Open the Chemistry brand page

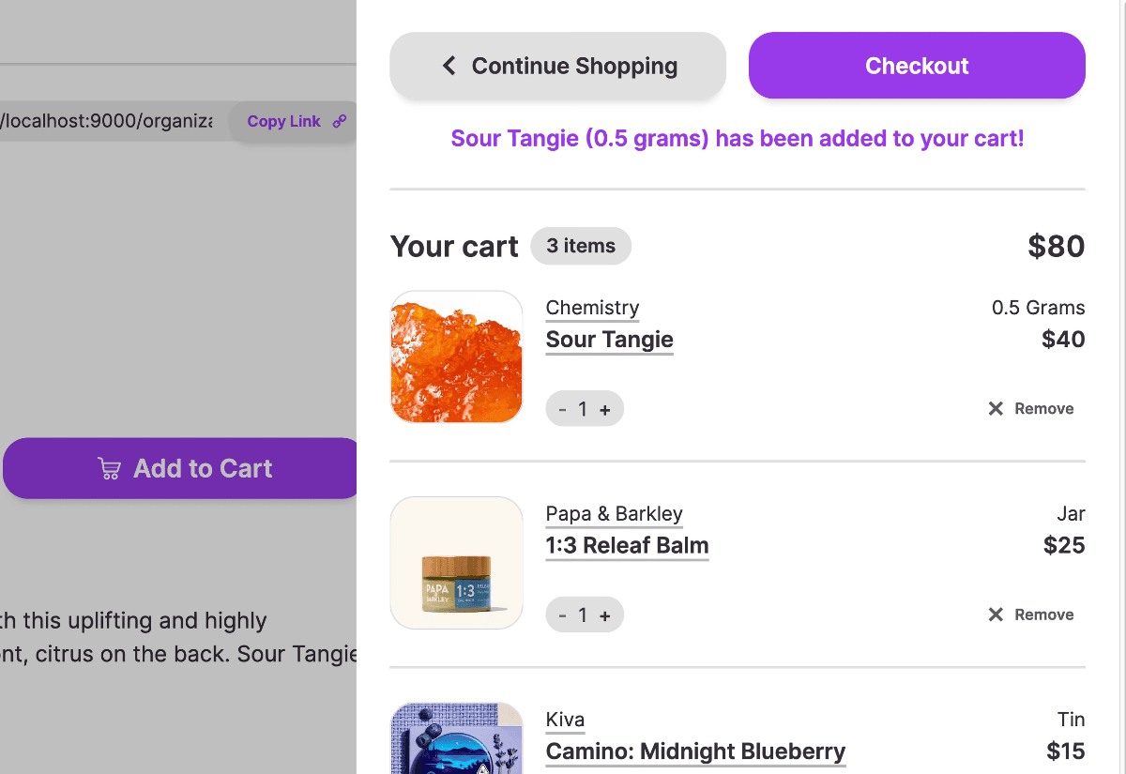pyautogui.click(x=591, y=308)
